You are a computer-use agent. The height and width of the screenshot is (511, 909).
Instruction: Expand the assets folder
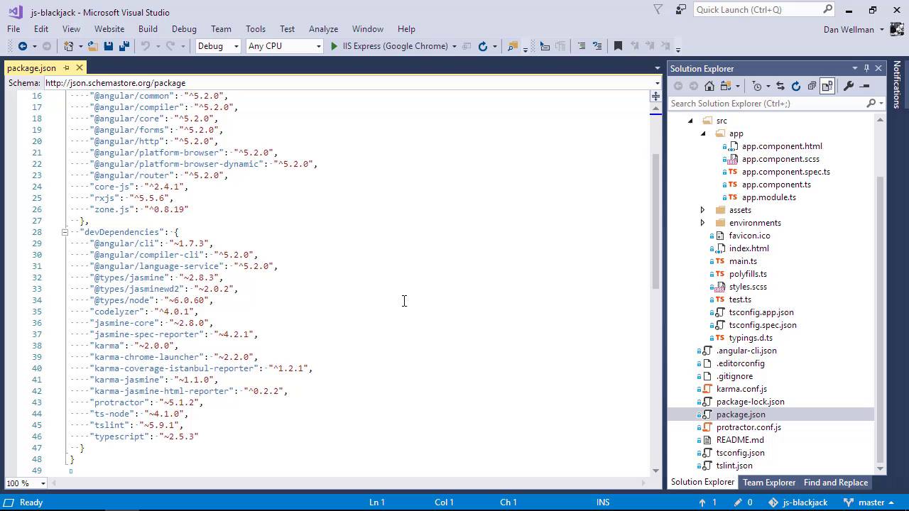pyautogui.click(x=703, y=210)
